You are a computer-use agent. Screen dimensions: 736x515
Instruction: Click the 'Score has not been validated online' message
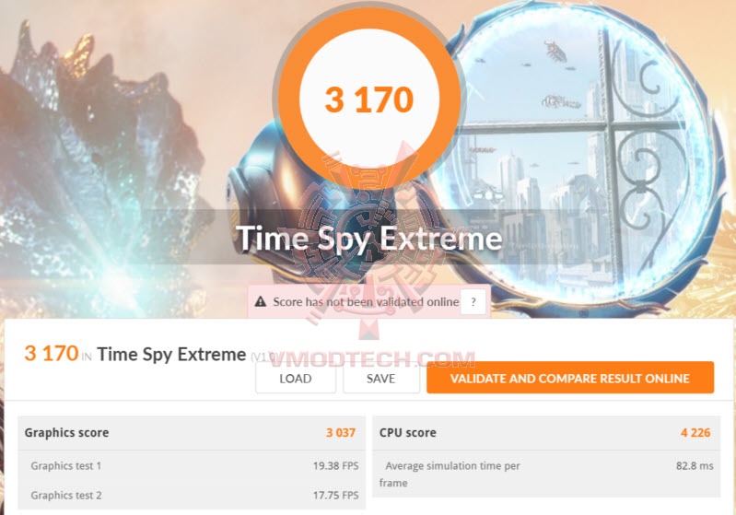(x=366, y=301)
